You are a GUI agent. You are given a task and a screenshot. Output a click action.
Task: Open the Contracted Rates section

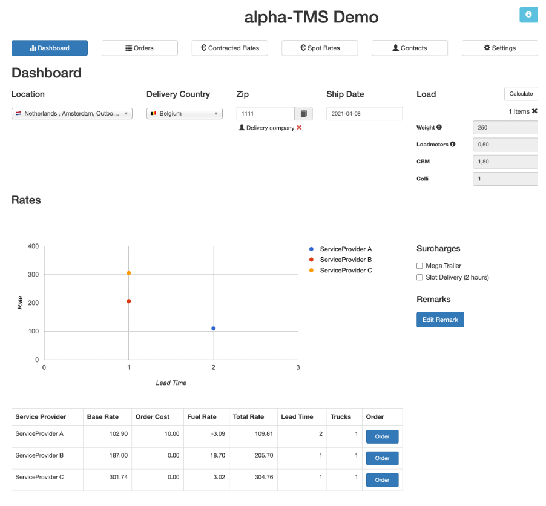point(229,48)
